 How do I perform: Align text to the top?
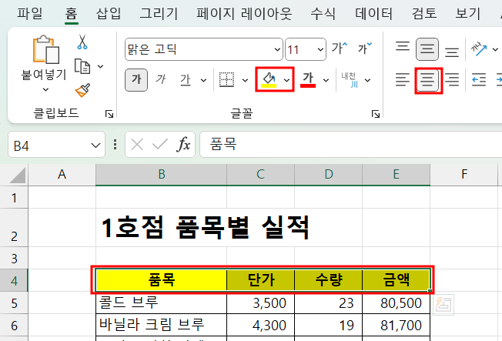(x=403, y=47)
